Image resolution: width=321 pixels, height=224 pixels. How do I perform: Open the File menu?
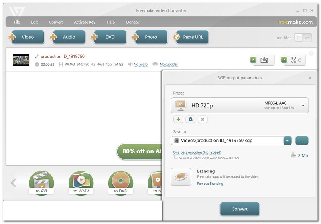(x=17, y=22)
